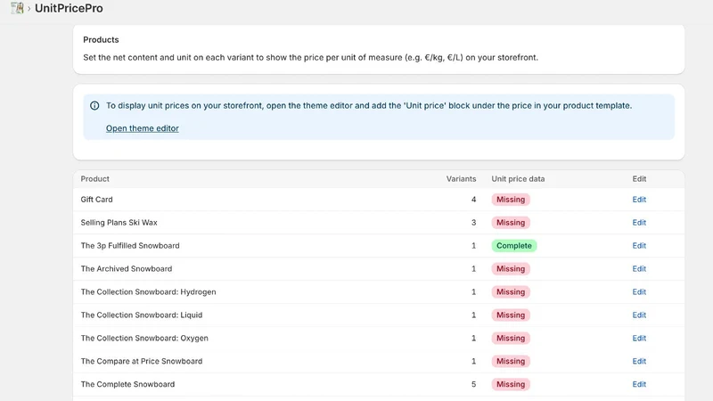Click Missing badge for The Complete Snowboard
Image resolution: width=713 pixels, height=401 pixels.
click(511, 384)
